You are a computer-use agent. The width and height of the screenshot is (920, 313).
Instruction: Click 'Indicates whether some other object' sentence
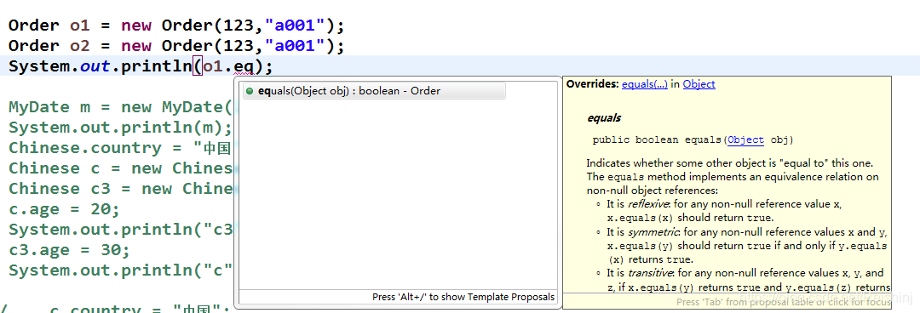730,162
